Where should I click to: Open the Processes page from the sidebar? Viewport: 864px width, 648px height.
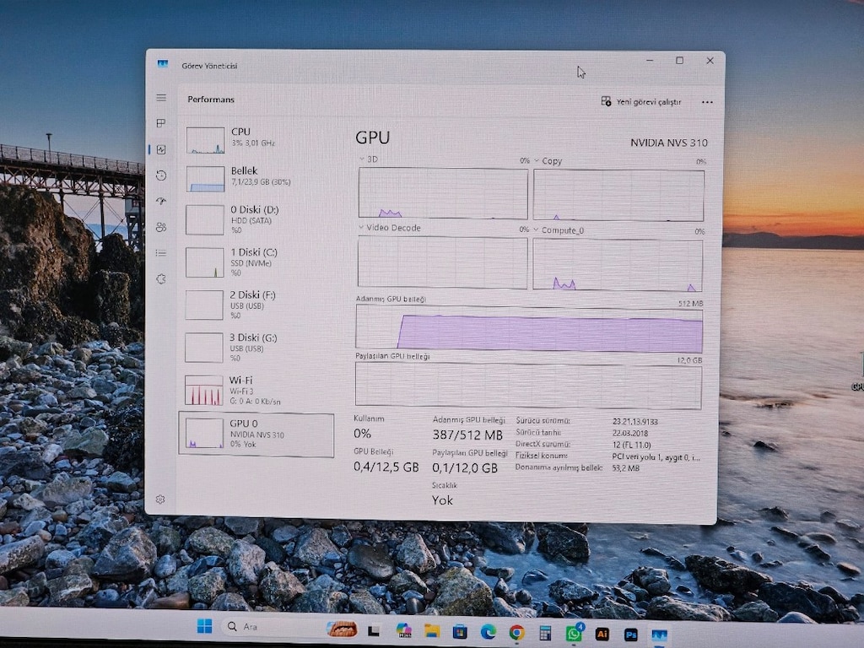click(x=161, y=123)
